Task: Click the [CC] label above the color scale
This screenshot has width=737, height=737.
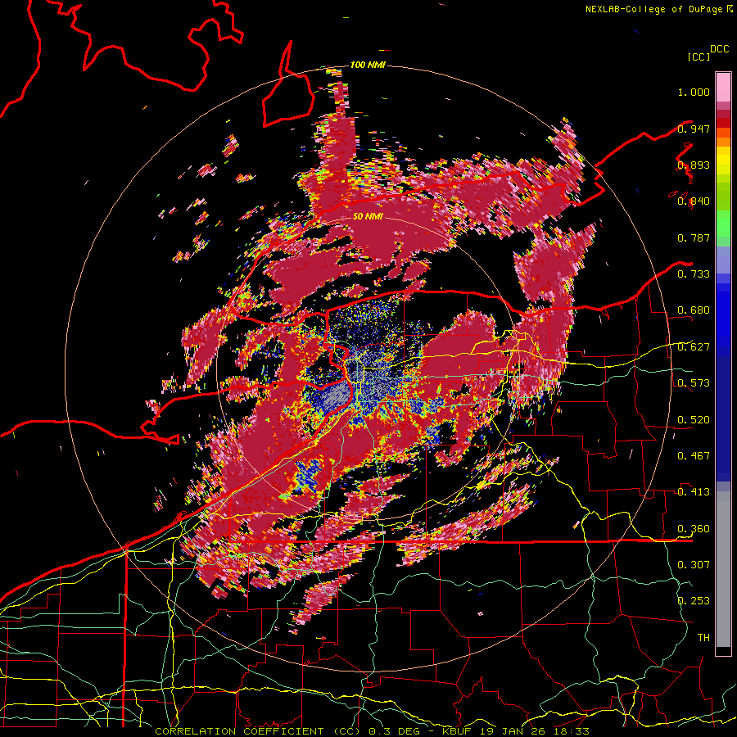Action: (x=699, y=57)
